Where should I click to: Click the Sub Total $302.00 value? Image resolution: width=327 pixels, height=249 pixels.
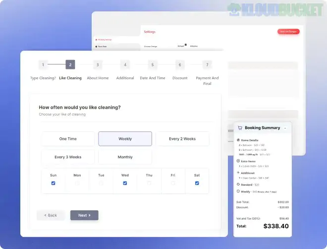283,202
